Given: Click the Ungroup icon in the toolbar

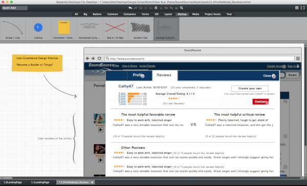Looking at the screenshot, I should (171, 8).
